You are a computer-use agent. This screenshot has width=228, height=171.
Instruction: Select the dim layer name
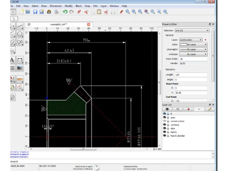[173, 129]
